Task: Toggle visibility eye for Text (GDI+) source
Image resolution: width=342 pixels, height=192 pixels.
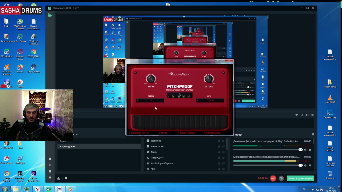Action: coord(223,158)
